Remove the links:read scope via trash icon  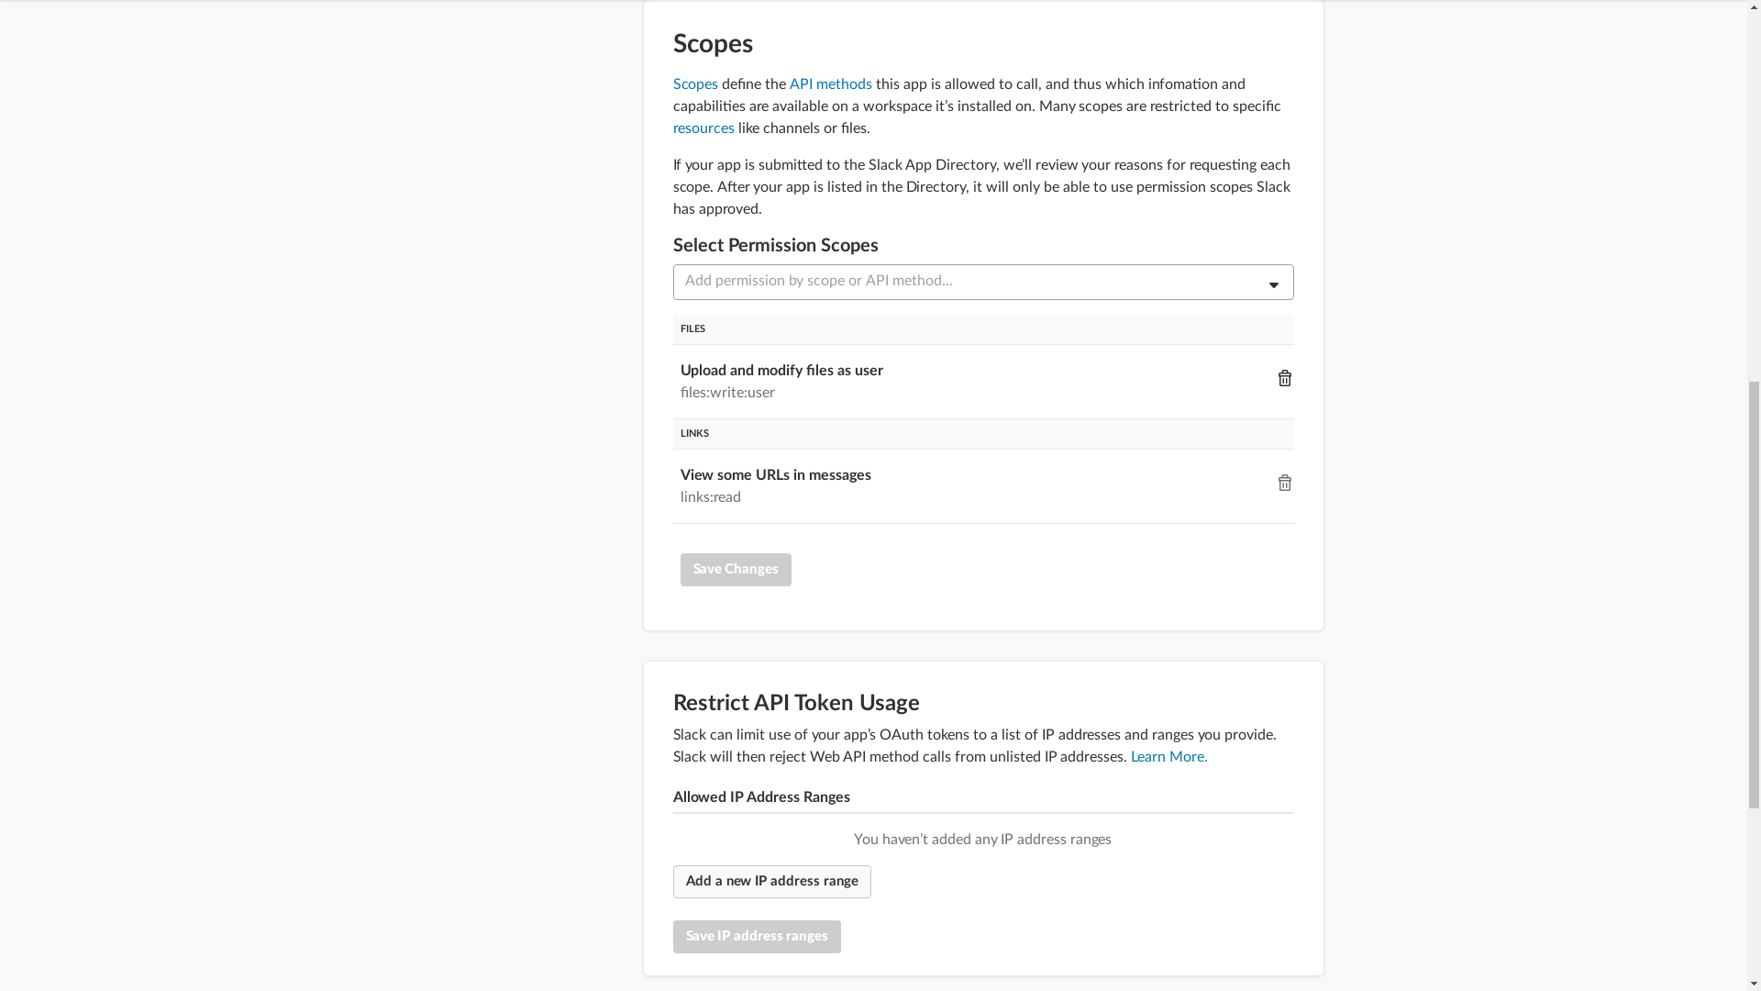(x=1284, y=483)
